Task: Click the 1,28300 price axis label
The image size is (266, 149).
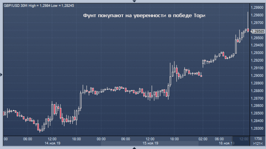Action: click(257, 128)
